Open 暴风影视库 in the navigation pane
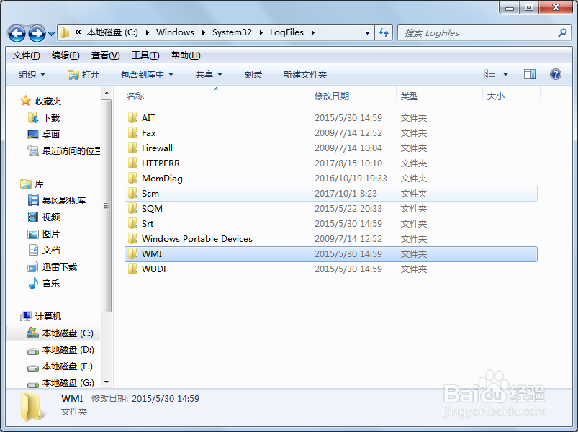This screenshot has height=432, width=578. [64, 200]
